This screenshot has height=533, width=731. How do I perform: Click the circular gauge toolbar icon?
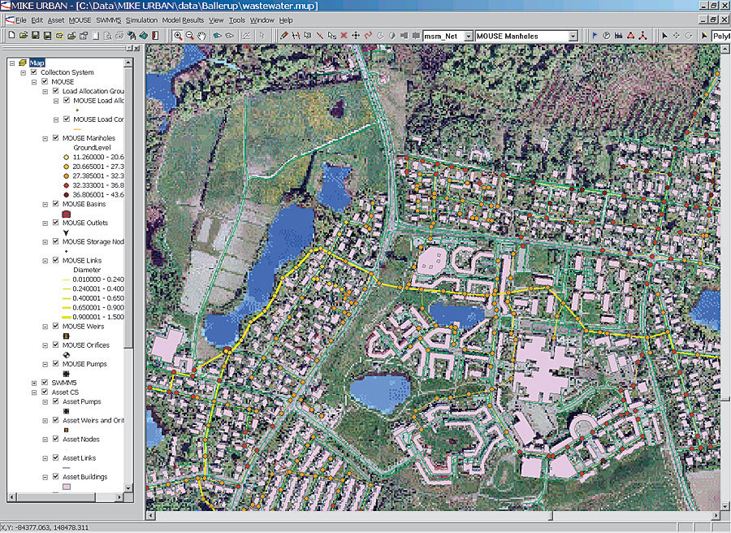607,36
